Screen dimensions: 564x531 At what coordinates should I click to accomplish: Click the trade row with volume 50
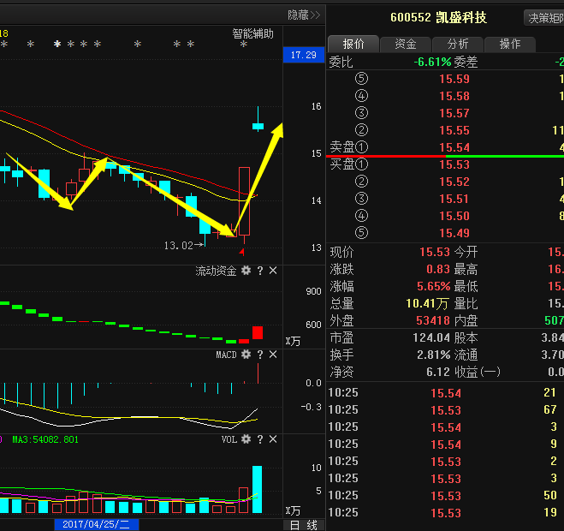coord(446,495)
